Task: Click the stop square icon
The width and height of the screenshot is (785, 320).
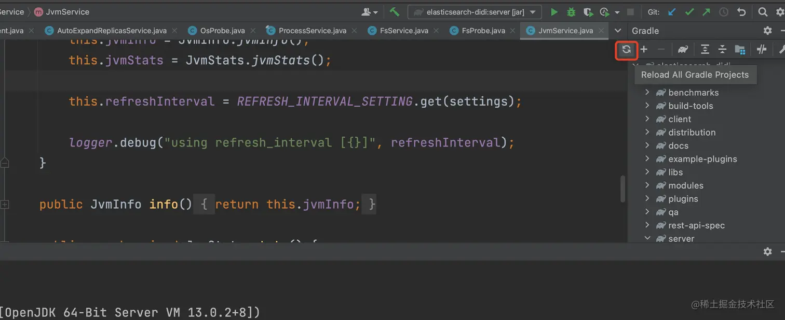Action: (x=630, y=12)
